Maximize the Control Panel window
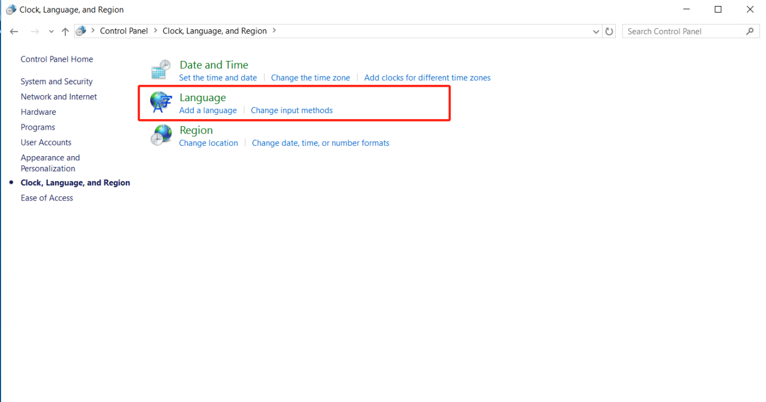Image resolution: width=766 pixels, height=402 pixels. pyautogui.click(x=718, y=10)
